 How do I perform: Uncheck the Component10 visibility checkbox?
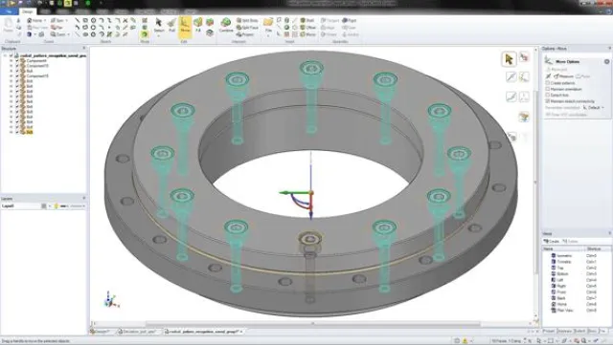pyautogui.click(x=17, y=66)
